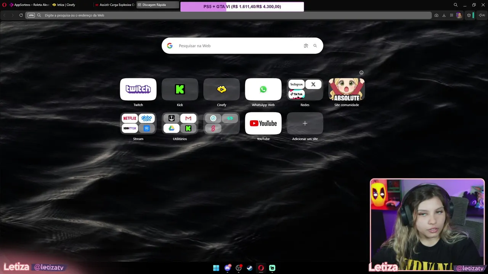Open the Cinefy speed dial tile
Screen dimensions: 488x274
pos(222,89)
